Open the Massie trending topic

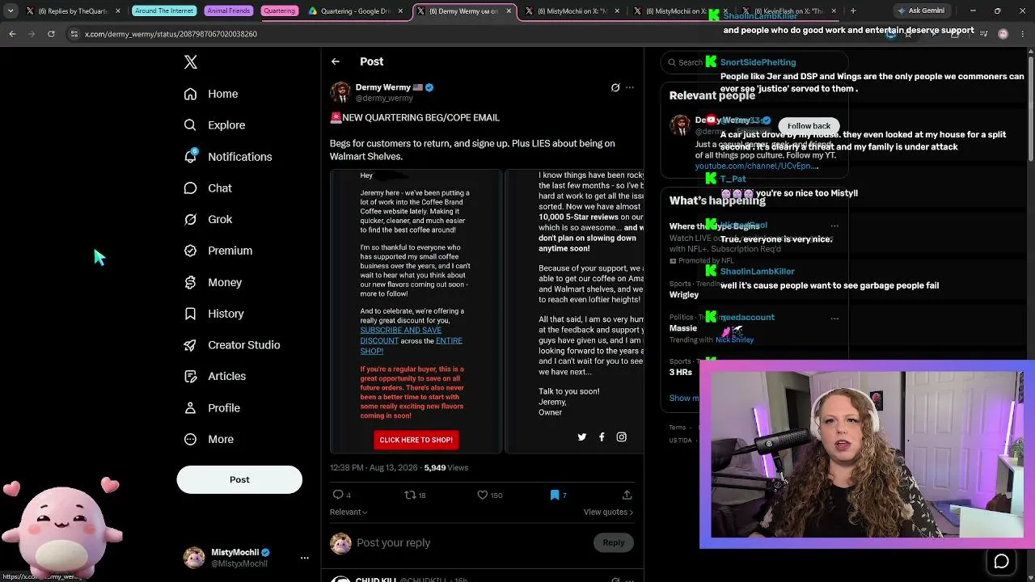pyautogui.click(x=683, y=328)
